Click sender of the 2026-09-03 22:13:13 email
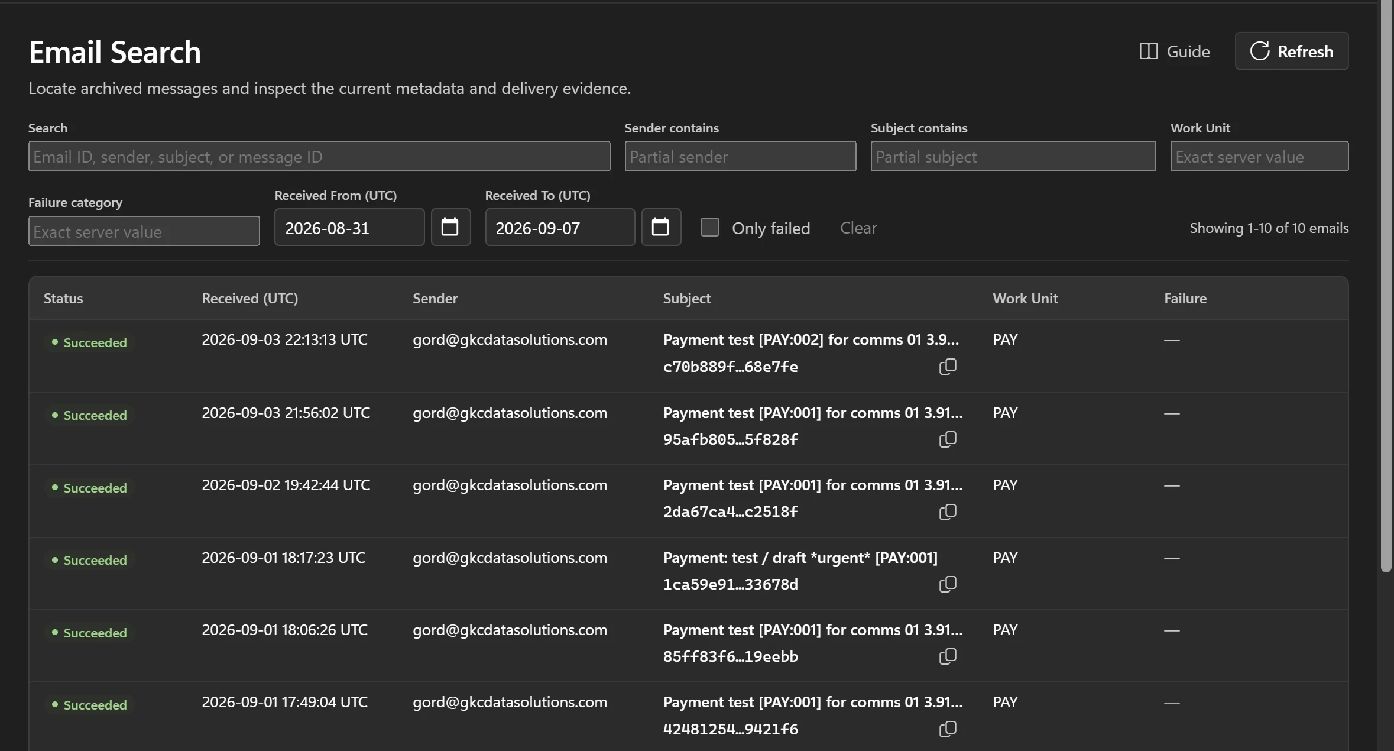This screenshot has width=1394, height=751. (510, 340)
